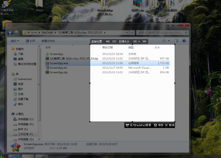Click 设为DeskPad背景 button
Image resolution: width=221 pixels, height=158 pixels.
tap(138, 125)
